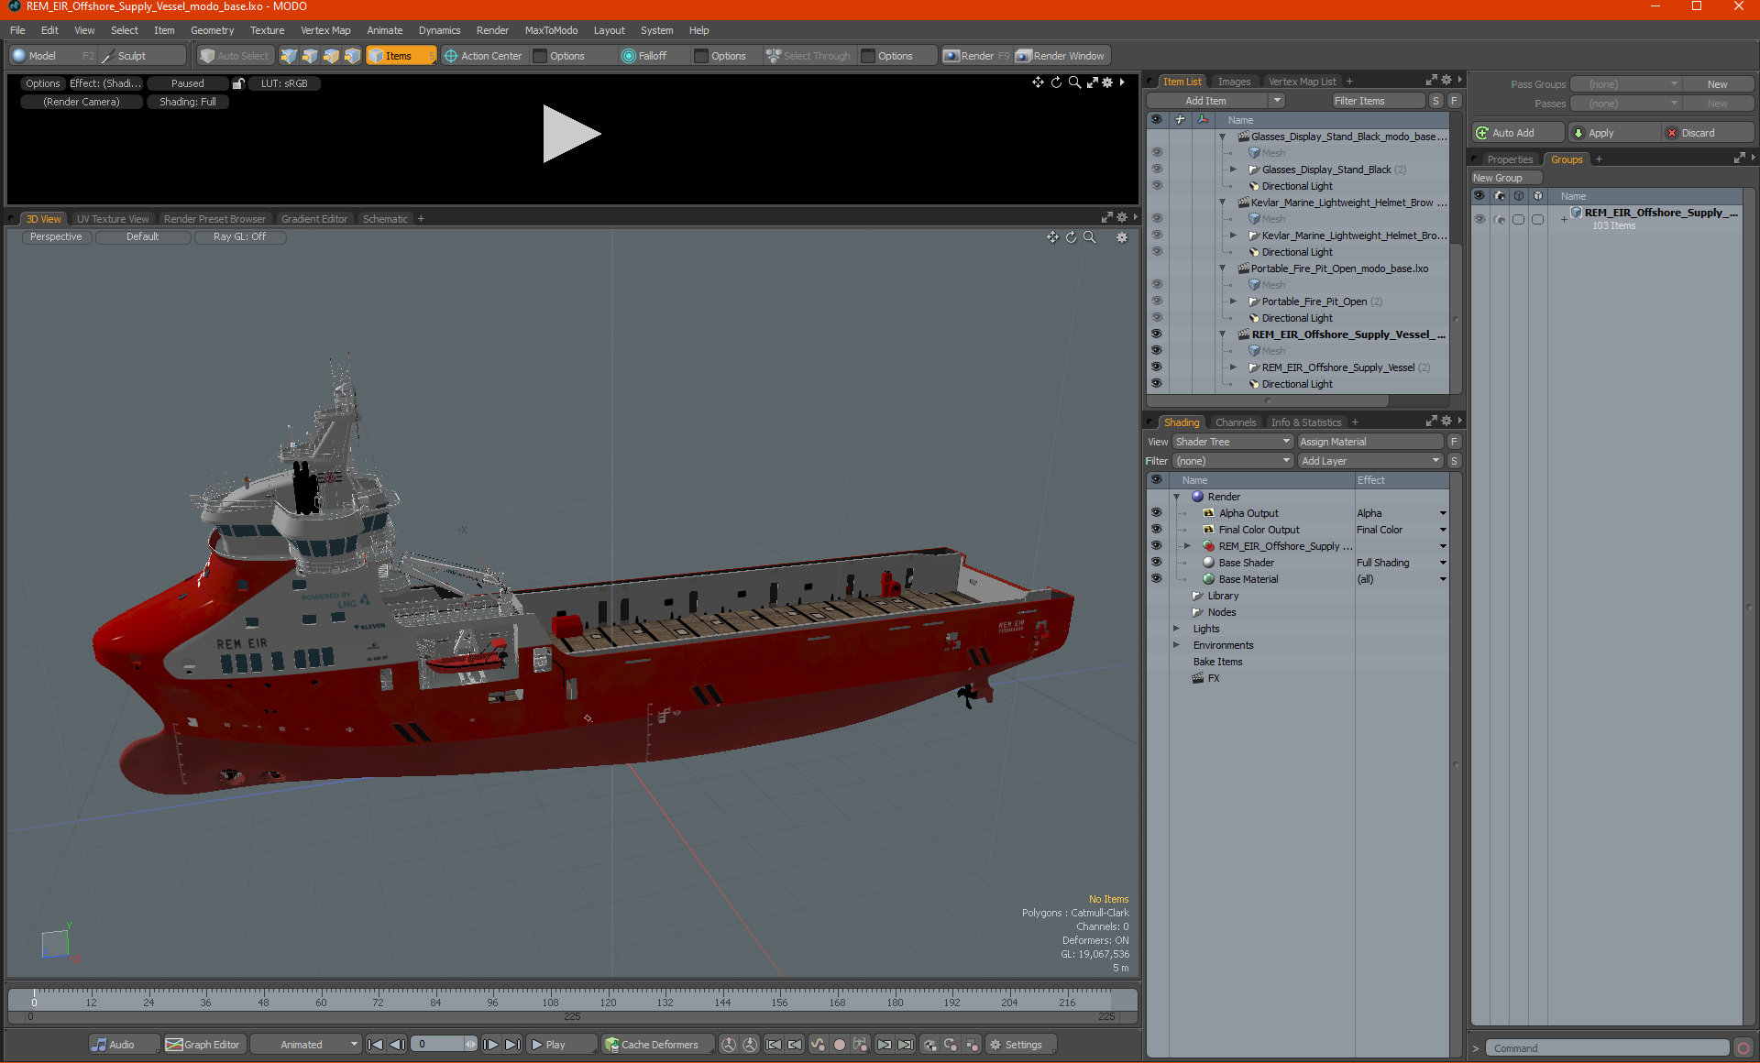Expand Kevlar_Marine_Lightweight_Helmet_Bro group item
The height and width of the screenshot is (1063, 1760).
(1233, 236)
